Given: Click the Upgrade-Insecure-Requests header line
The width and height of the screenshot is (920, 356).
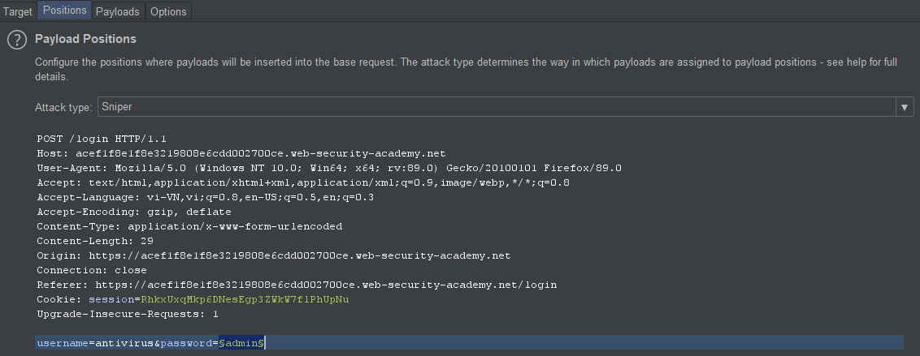Looking at the screenshot, I should (127, 314).
